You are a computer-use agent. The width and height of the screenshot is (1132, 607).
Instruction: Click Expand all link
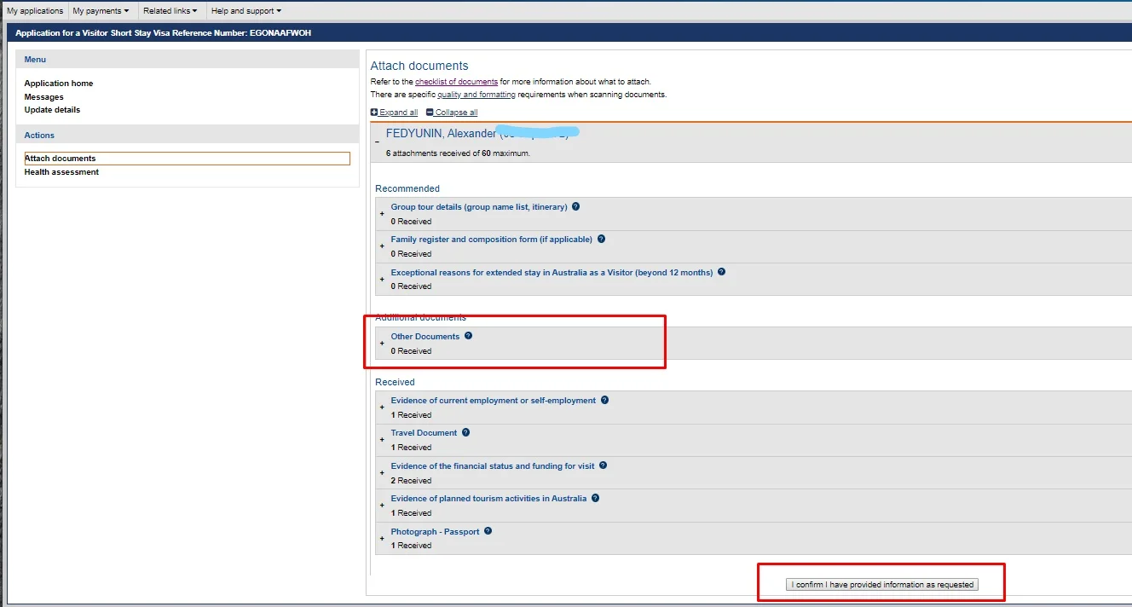[x=394, y=113]
